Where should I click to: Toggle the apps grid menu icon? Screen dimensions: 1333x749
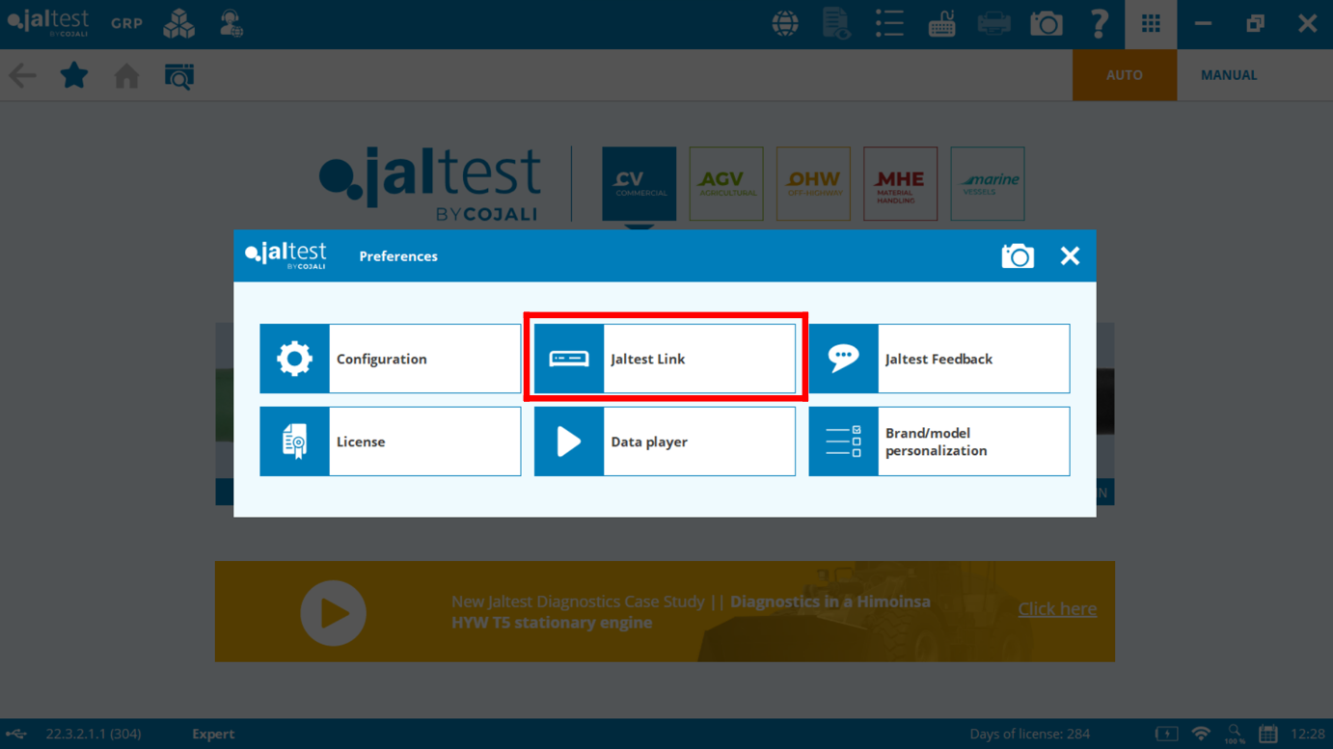pyautogui.click(x=1151, y=23)
